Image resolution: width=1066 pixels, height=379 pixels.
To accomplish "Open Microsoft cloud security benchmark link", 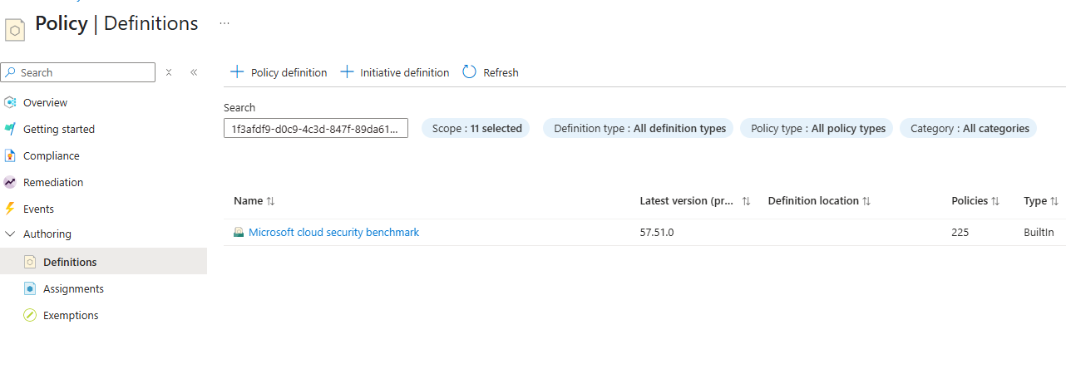I will coord(333,233).
